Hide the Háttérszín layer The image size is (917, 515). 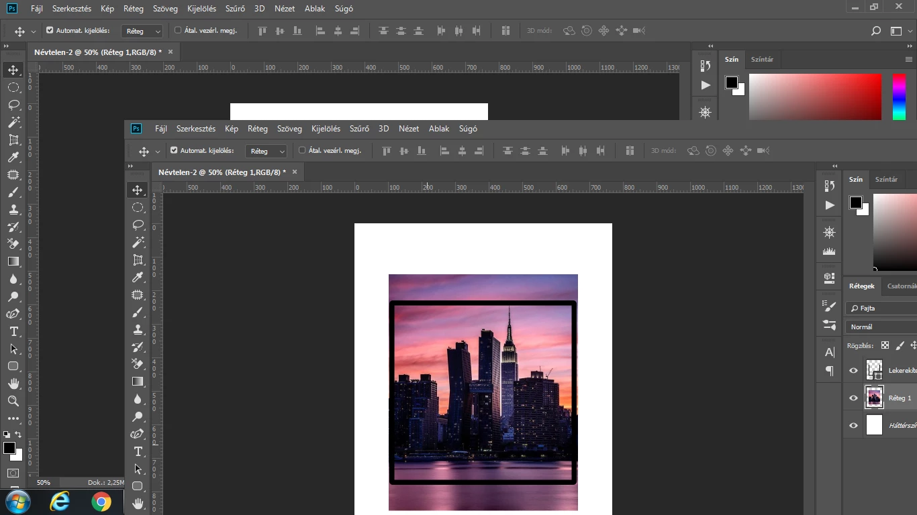pyautogui.click(x=854, y=425)
